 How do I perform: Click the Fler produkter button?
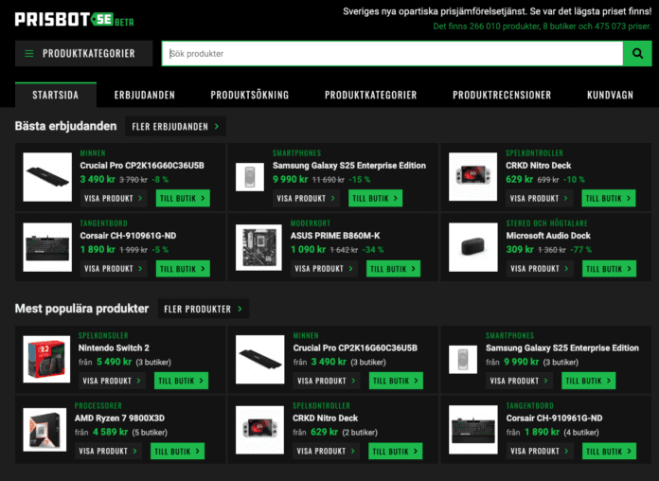coord(204,309)
